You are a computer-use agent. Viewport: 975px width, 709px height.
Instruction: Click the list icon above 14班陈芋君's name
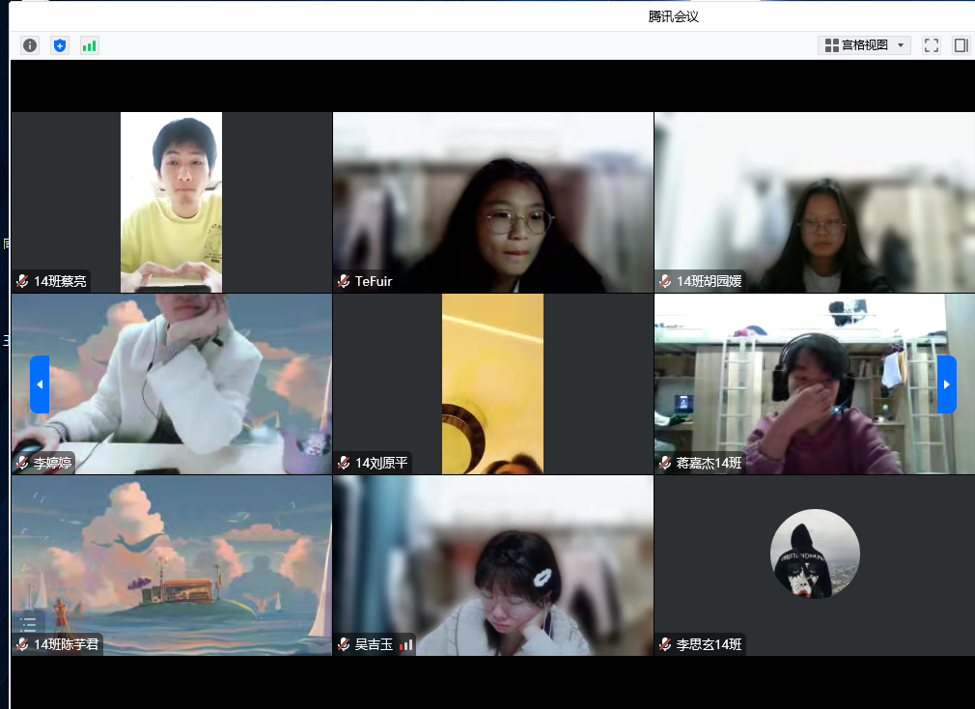pos(29,624)
